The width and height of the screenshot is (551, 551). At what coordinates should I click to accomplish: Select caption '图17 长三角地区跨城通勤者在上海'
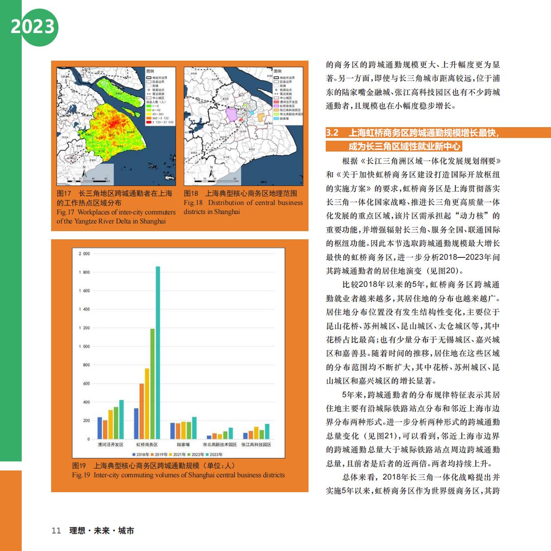click(114, 194)
